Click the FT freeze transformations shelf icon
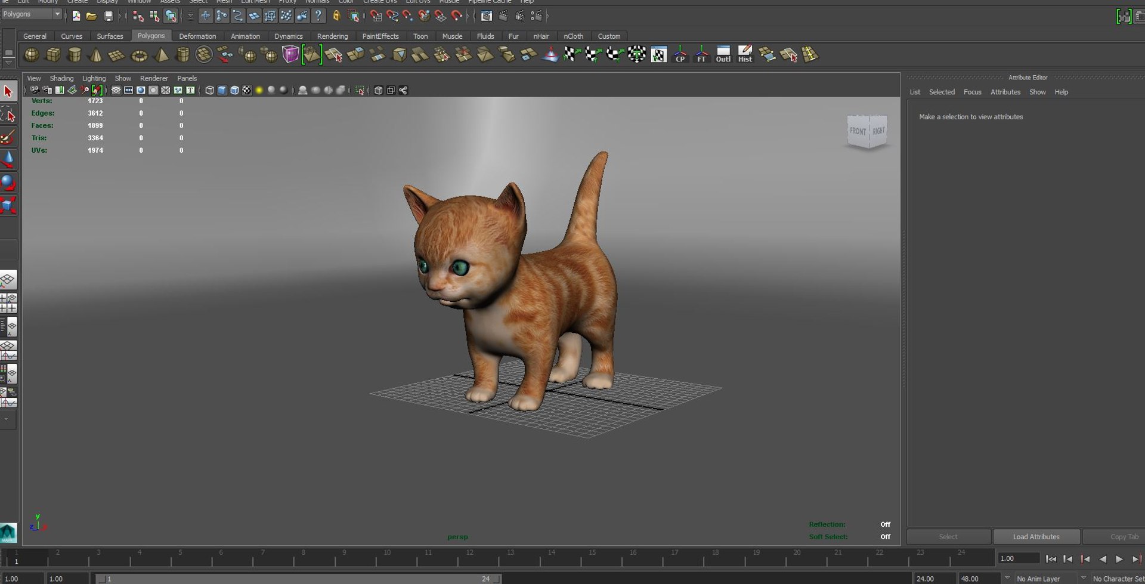The height and width of the screenshot is (584, 1145). coord(701,54)
